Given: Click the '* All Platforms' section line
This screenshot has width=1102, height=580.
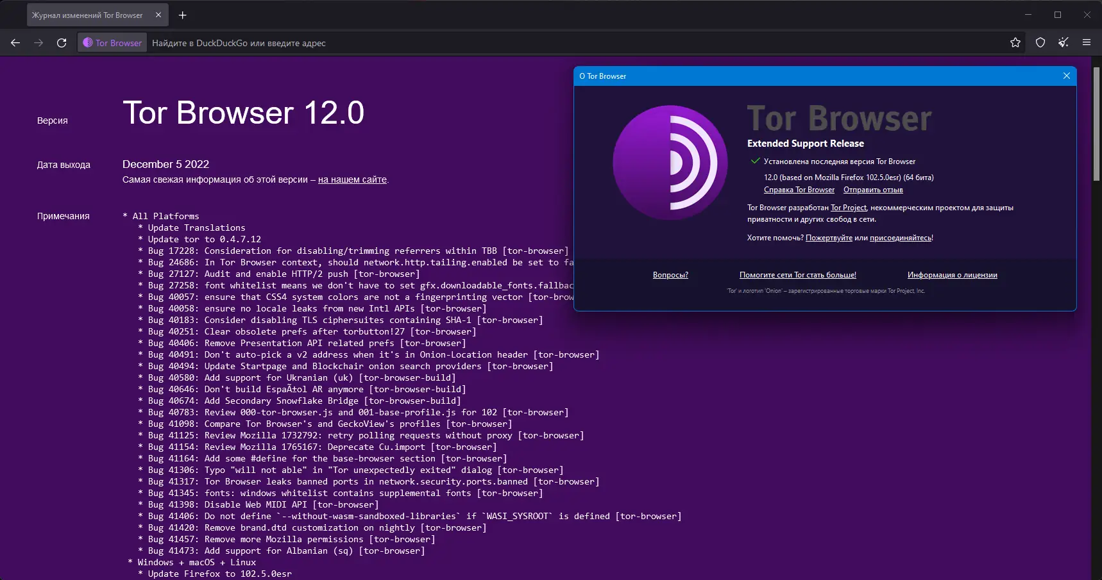Looking at the screenshot, I should click(161, 216).
